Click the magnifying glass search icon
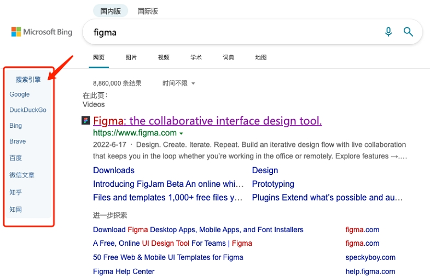The width and height of the screenshot is (430, 278). pos(408,32)
